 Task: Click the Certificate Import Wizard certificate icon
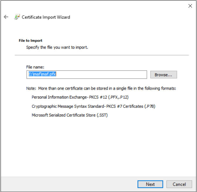pos(17,17)
